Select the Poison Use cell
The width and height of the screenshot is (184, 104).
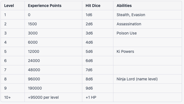point(148,33)
